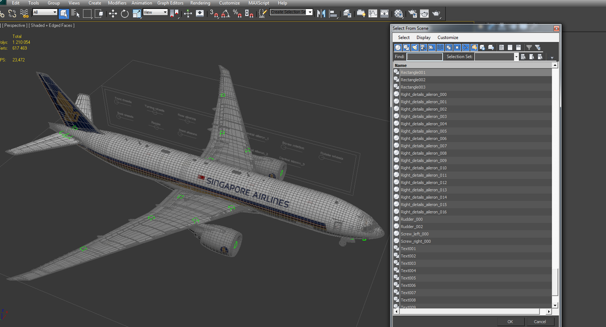Open Curve Editor icon
606x327 pixels.
point(373,13)
